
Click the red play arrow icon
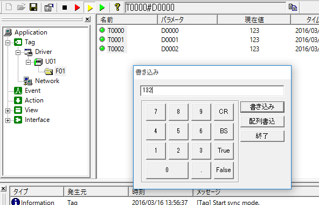point(77,8)
